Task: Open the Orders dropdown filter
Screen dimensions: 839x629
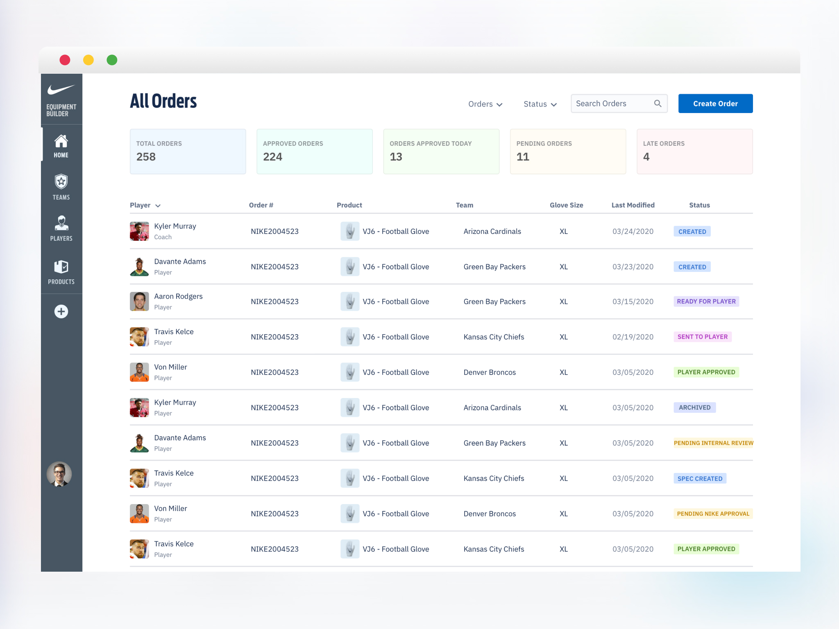Action: click(x=485, y=104)
